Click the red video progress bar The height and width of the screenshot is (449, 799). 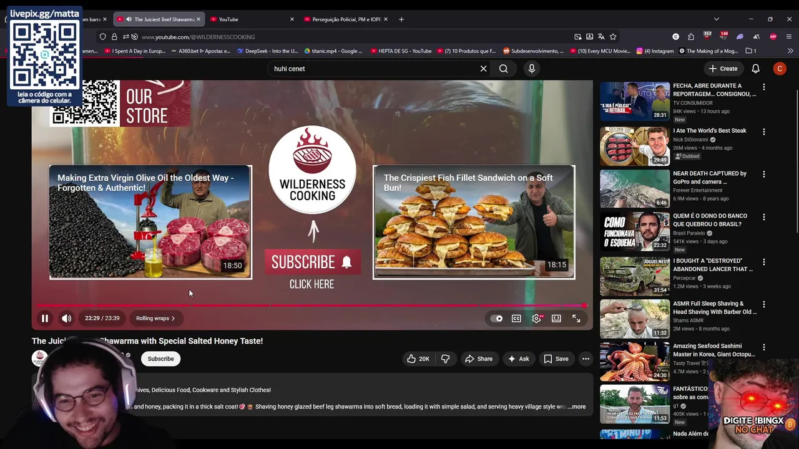tap(311, 306)
